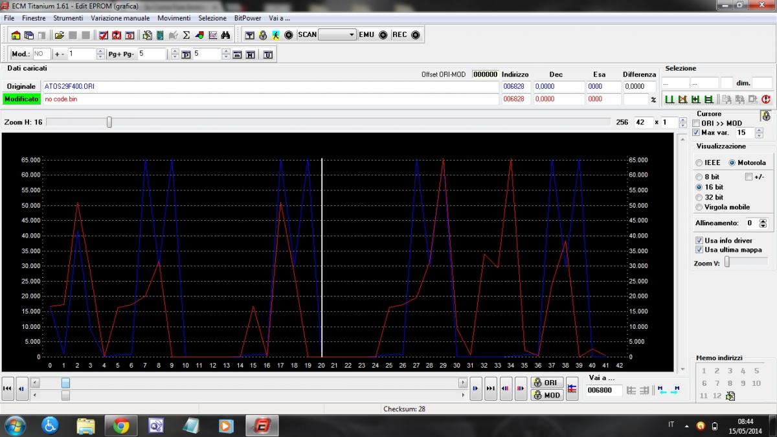Click the home icon in the toolbar
Screen dimensions: 777x437
pyautogui.click(x=16, y=35)
